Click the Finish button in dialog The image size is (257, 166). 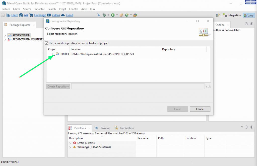point(177,109)
